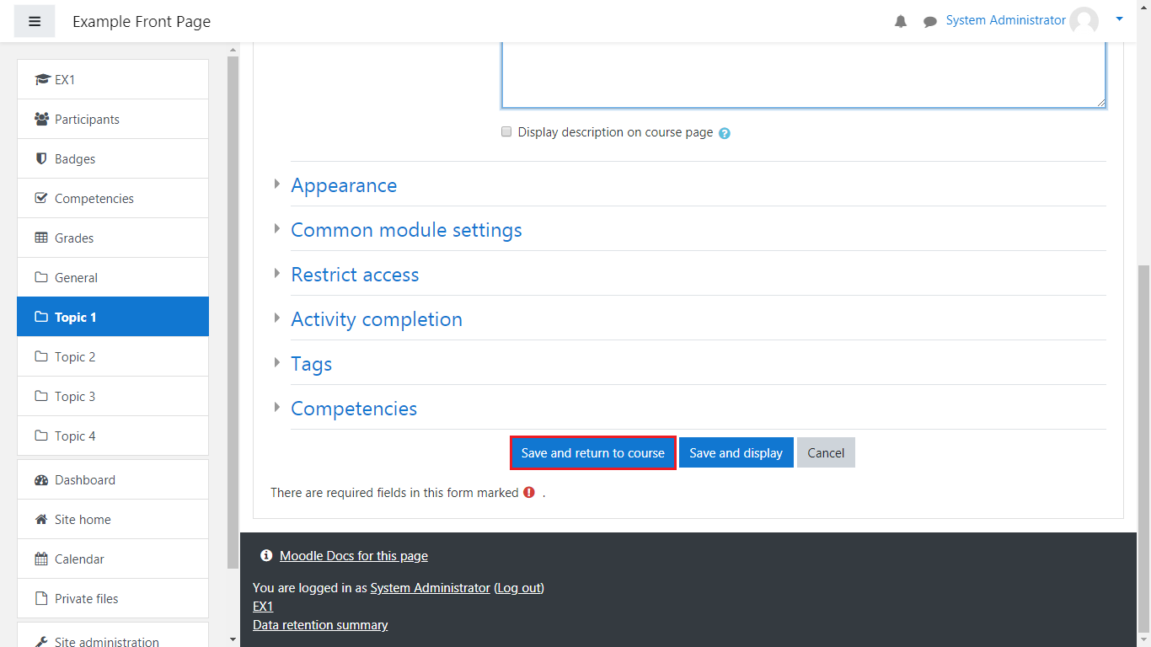Click the help icon beside Display description
Screen dimensions: 1151x647
(725, 133)
